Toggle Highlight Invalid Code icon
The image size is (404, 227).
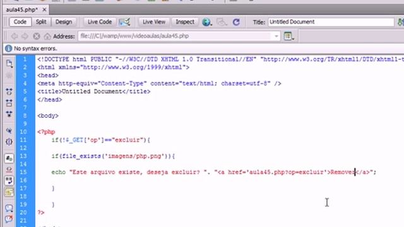[9, 170]
